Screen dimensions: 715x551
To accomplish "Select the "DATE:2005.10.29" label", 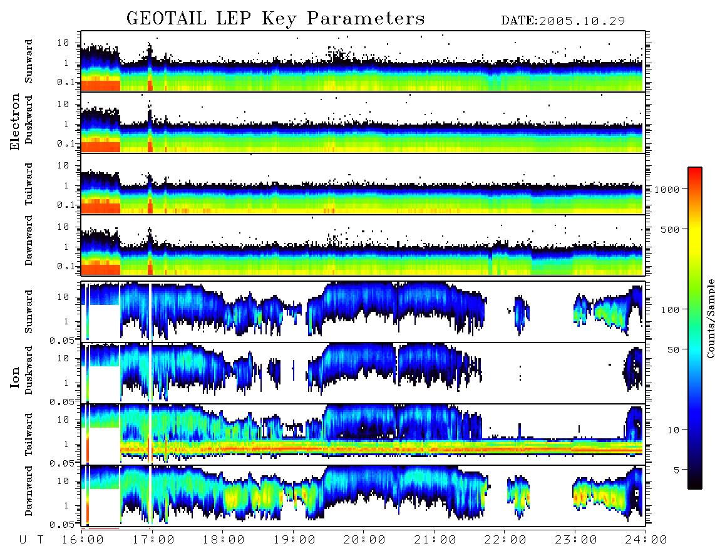I will tap(563, 21).
